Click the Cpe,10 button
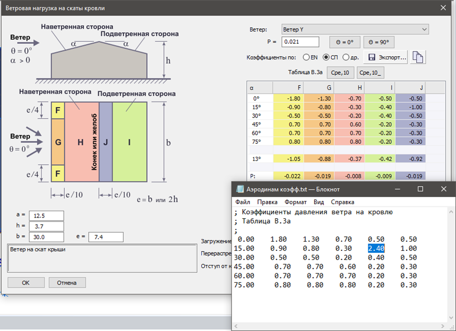456x331 pixels. coord(340,73)
